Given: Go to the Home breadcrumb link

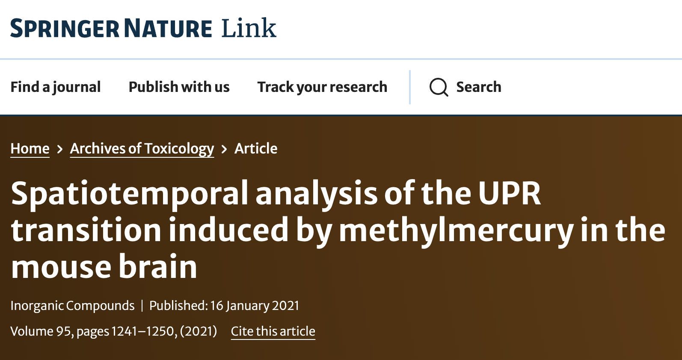Looking at the screenshot, I should 30,148.
